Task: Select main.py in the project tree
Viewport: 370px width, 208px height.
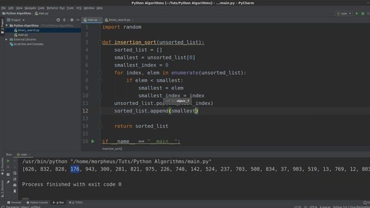Action: [x=23, y=35]
